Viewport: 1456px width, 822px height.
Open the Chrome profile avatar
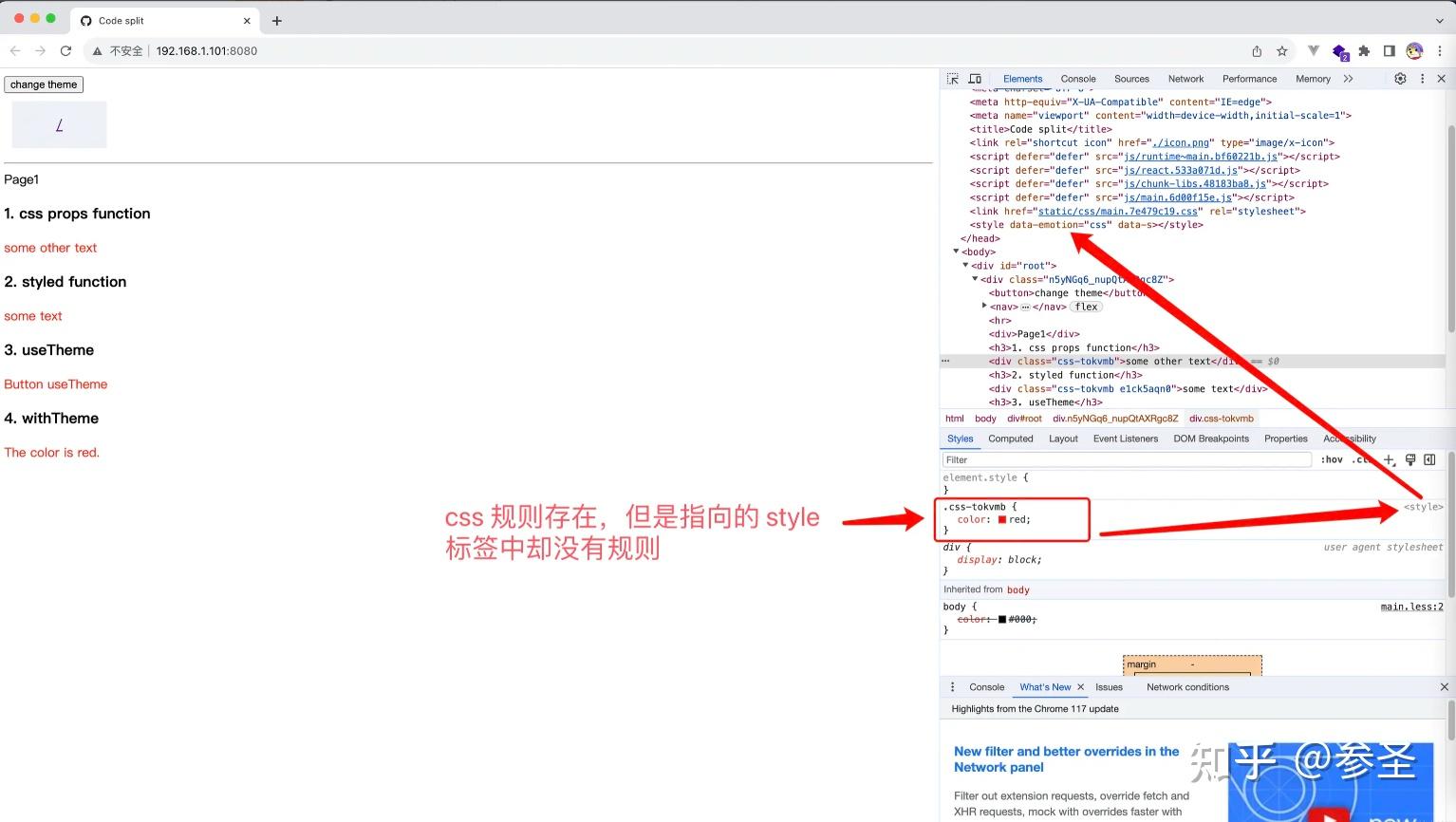click(1414, 51)
